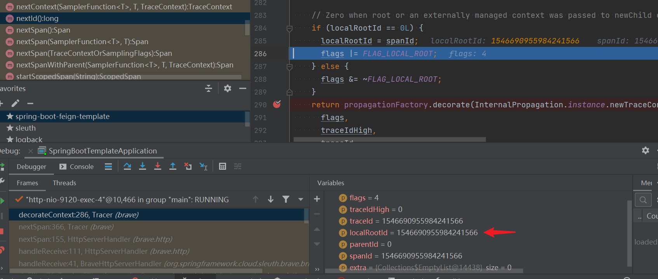Image resolution: width=658 pixels, height=279 pixels.
Task: Switch to the Console tab
Action: click(x=77, y=167)
